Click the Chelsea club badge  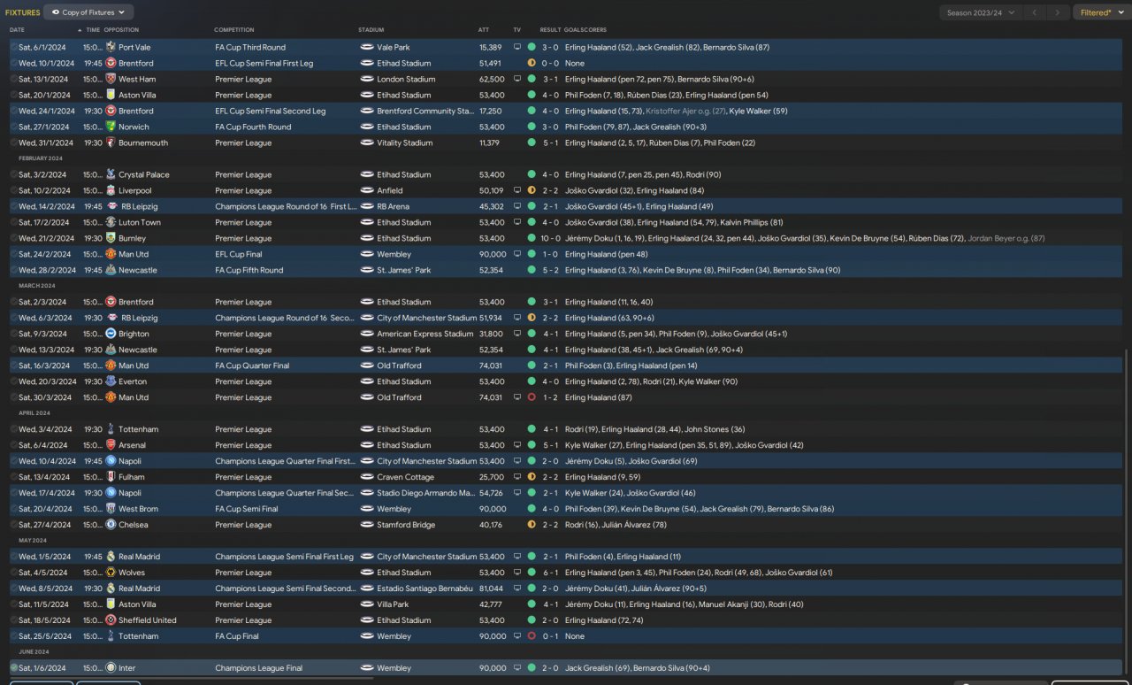(111, 525)
